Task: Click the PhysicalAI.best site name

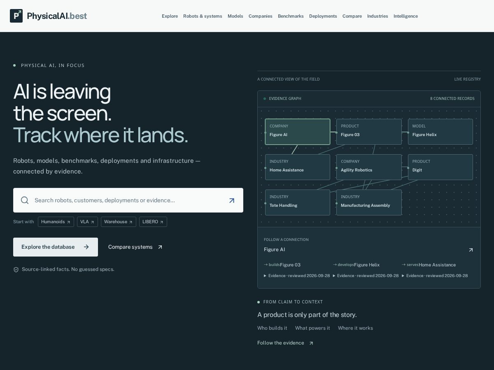Action: (57, 16)
